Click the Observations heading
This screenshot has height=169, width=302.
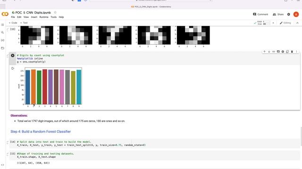pyautogui.click(x=19, y=115)
